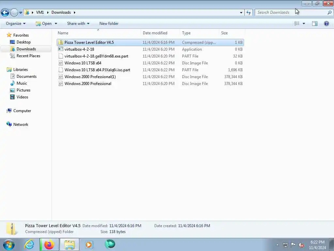Click the network tray icon
The height and width of the screenshot is (251, 334).
[x=285, y=245]
